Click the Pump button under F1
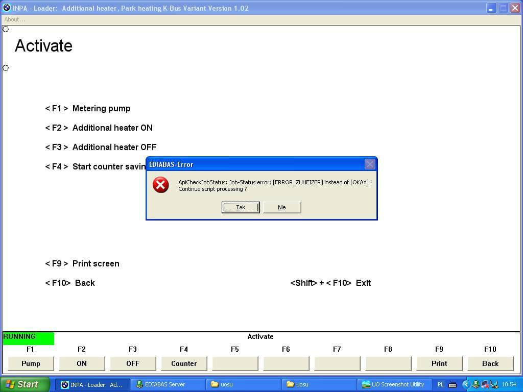Screen dimensions: 523x392 coord(31,363)
